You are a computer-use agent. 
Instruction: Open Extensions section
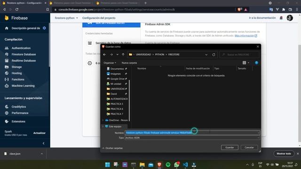pos(18,122)
